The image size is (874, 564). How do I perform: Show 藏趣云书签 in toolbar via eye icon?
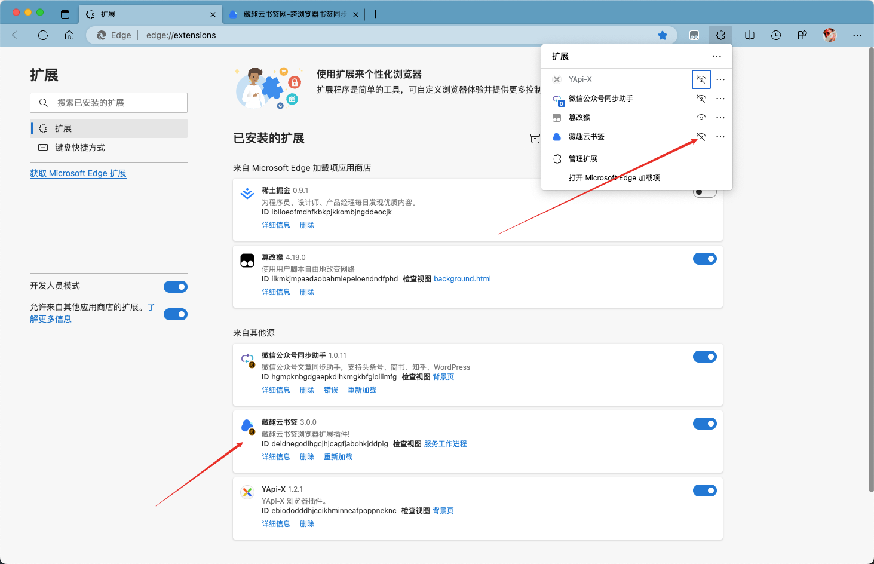pyautogui.click(x=701, y=137)
